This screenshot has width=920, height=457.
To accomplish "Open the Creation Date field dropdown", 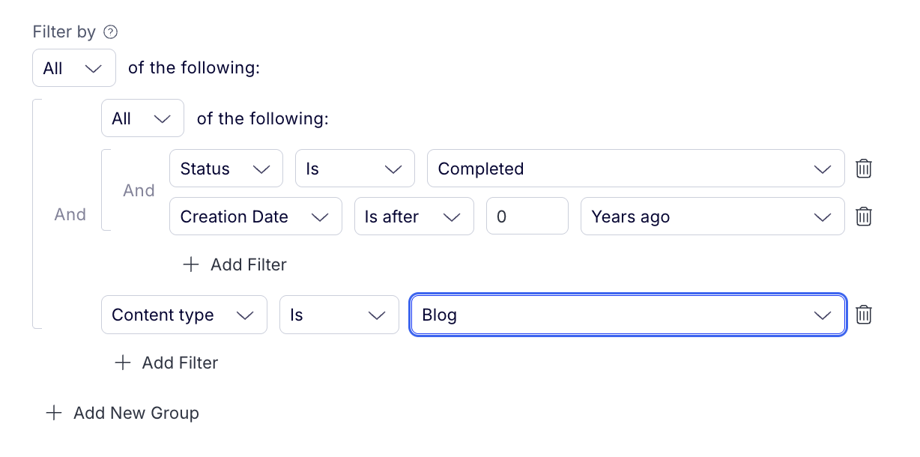I will tap(255, 217).
